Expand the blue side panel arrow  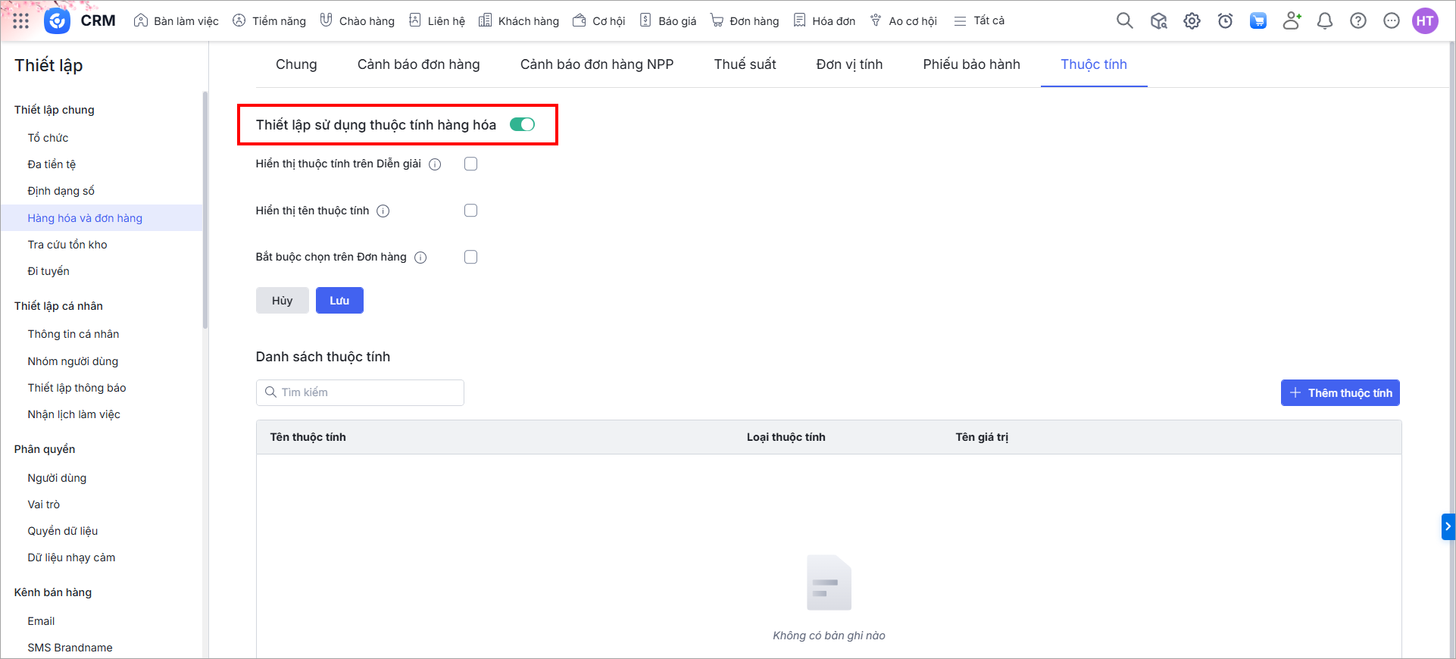tap(1448, 526)
